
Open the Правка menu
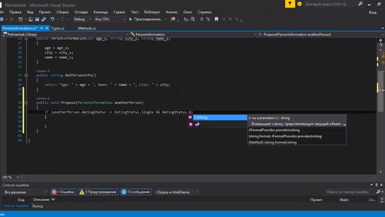pyautogui.click(x=15, y=12)
